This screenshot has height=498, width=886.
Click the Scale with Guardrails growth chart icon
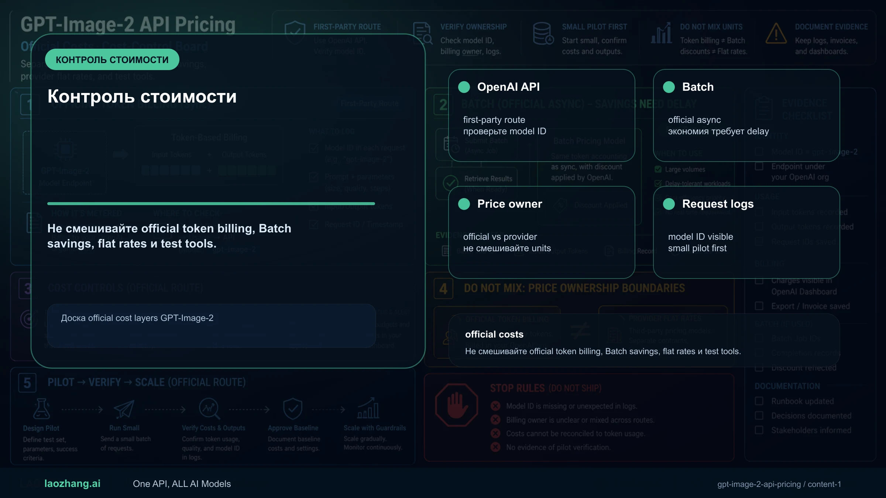coord(368,408)
